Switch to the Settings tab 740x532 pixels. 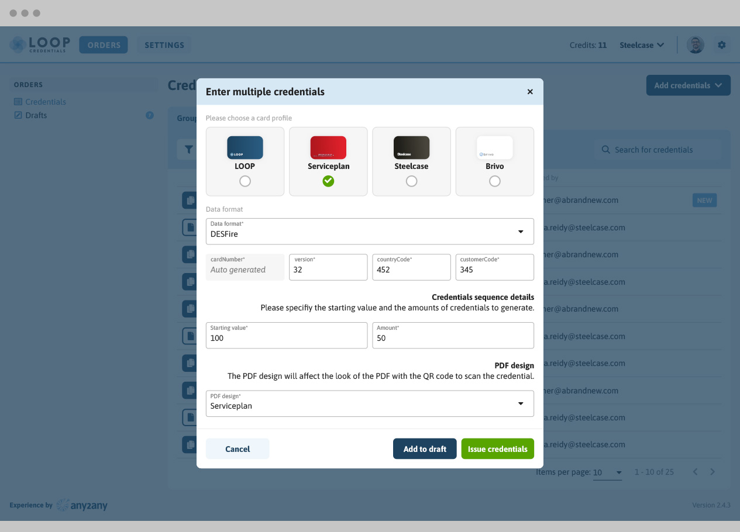pos(164,45)
